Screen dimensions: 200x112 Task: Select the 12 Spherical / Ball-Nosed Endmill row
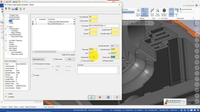coord(53,22)
